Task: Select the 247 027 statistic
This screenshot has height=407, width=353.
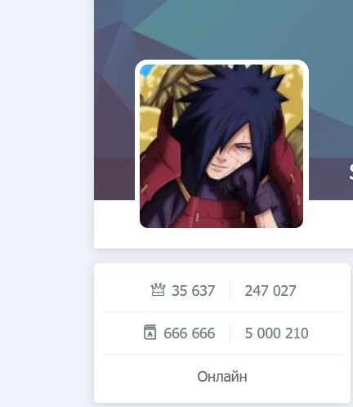Action: (270, 290)
